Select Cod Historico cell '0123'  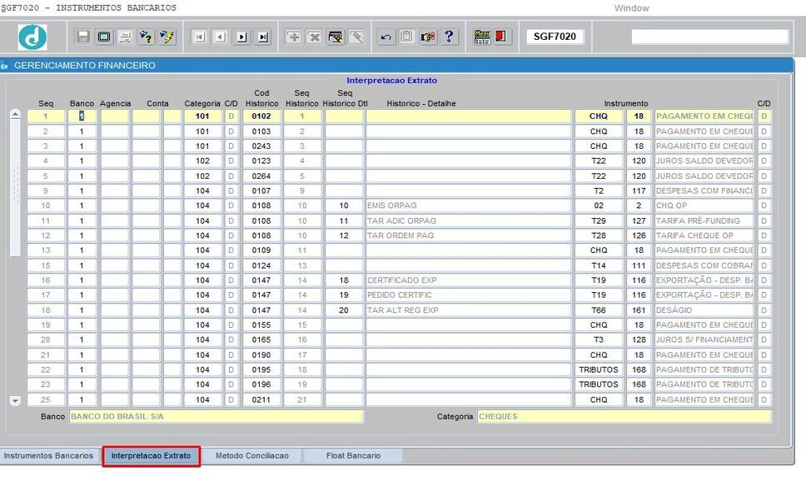[261, 161]
